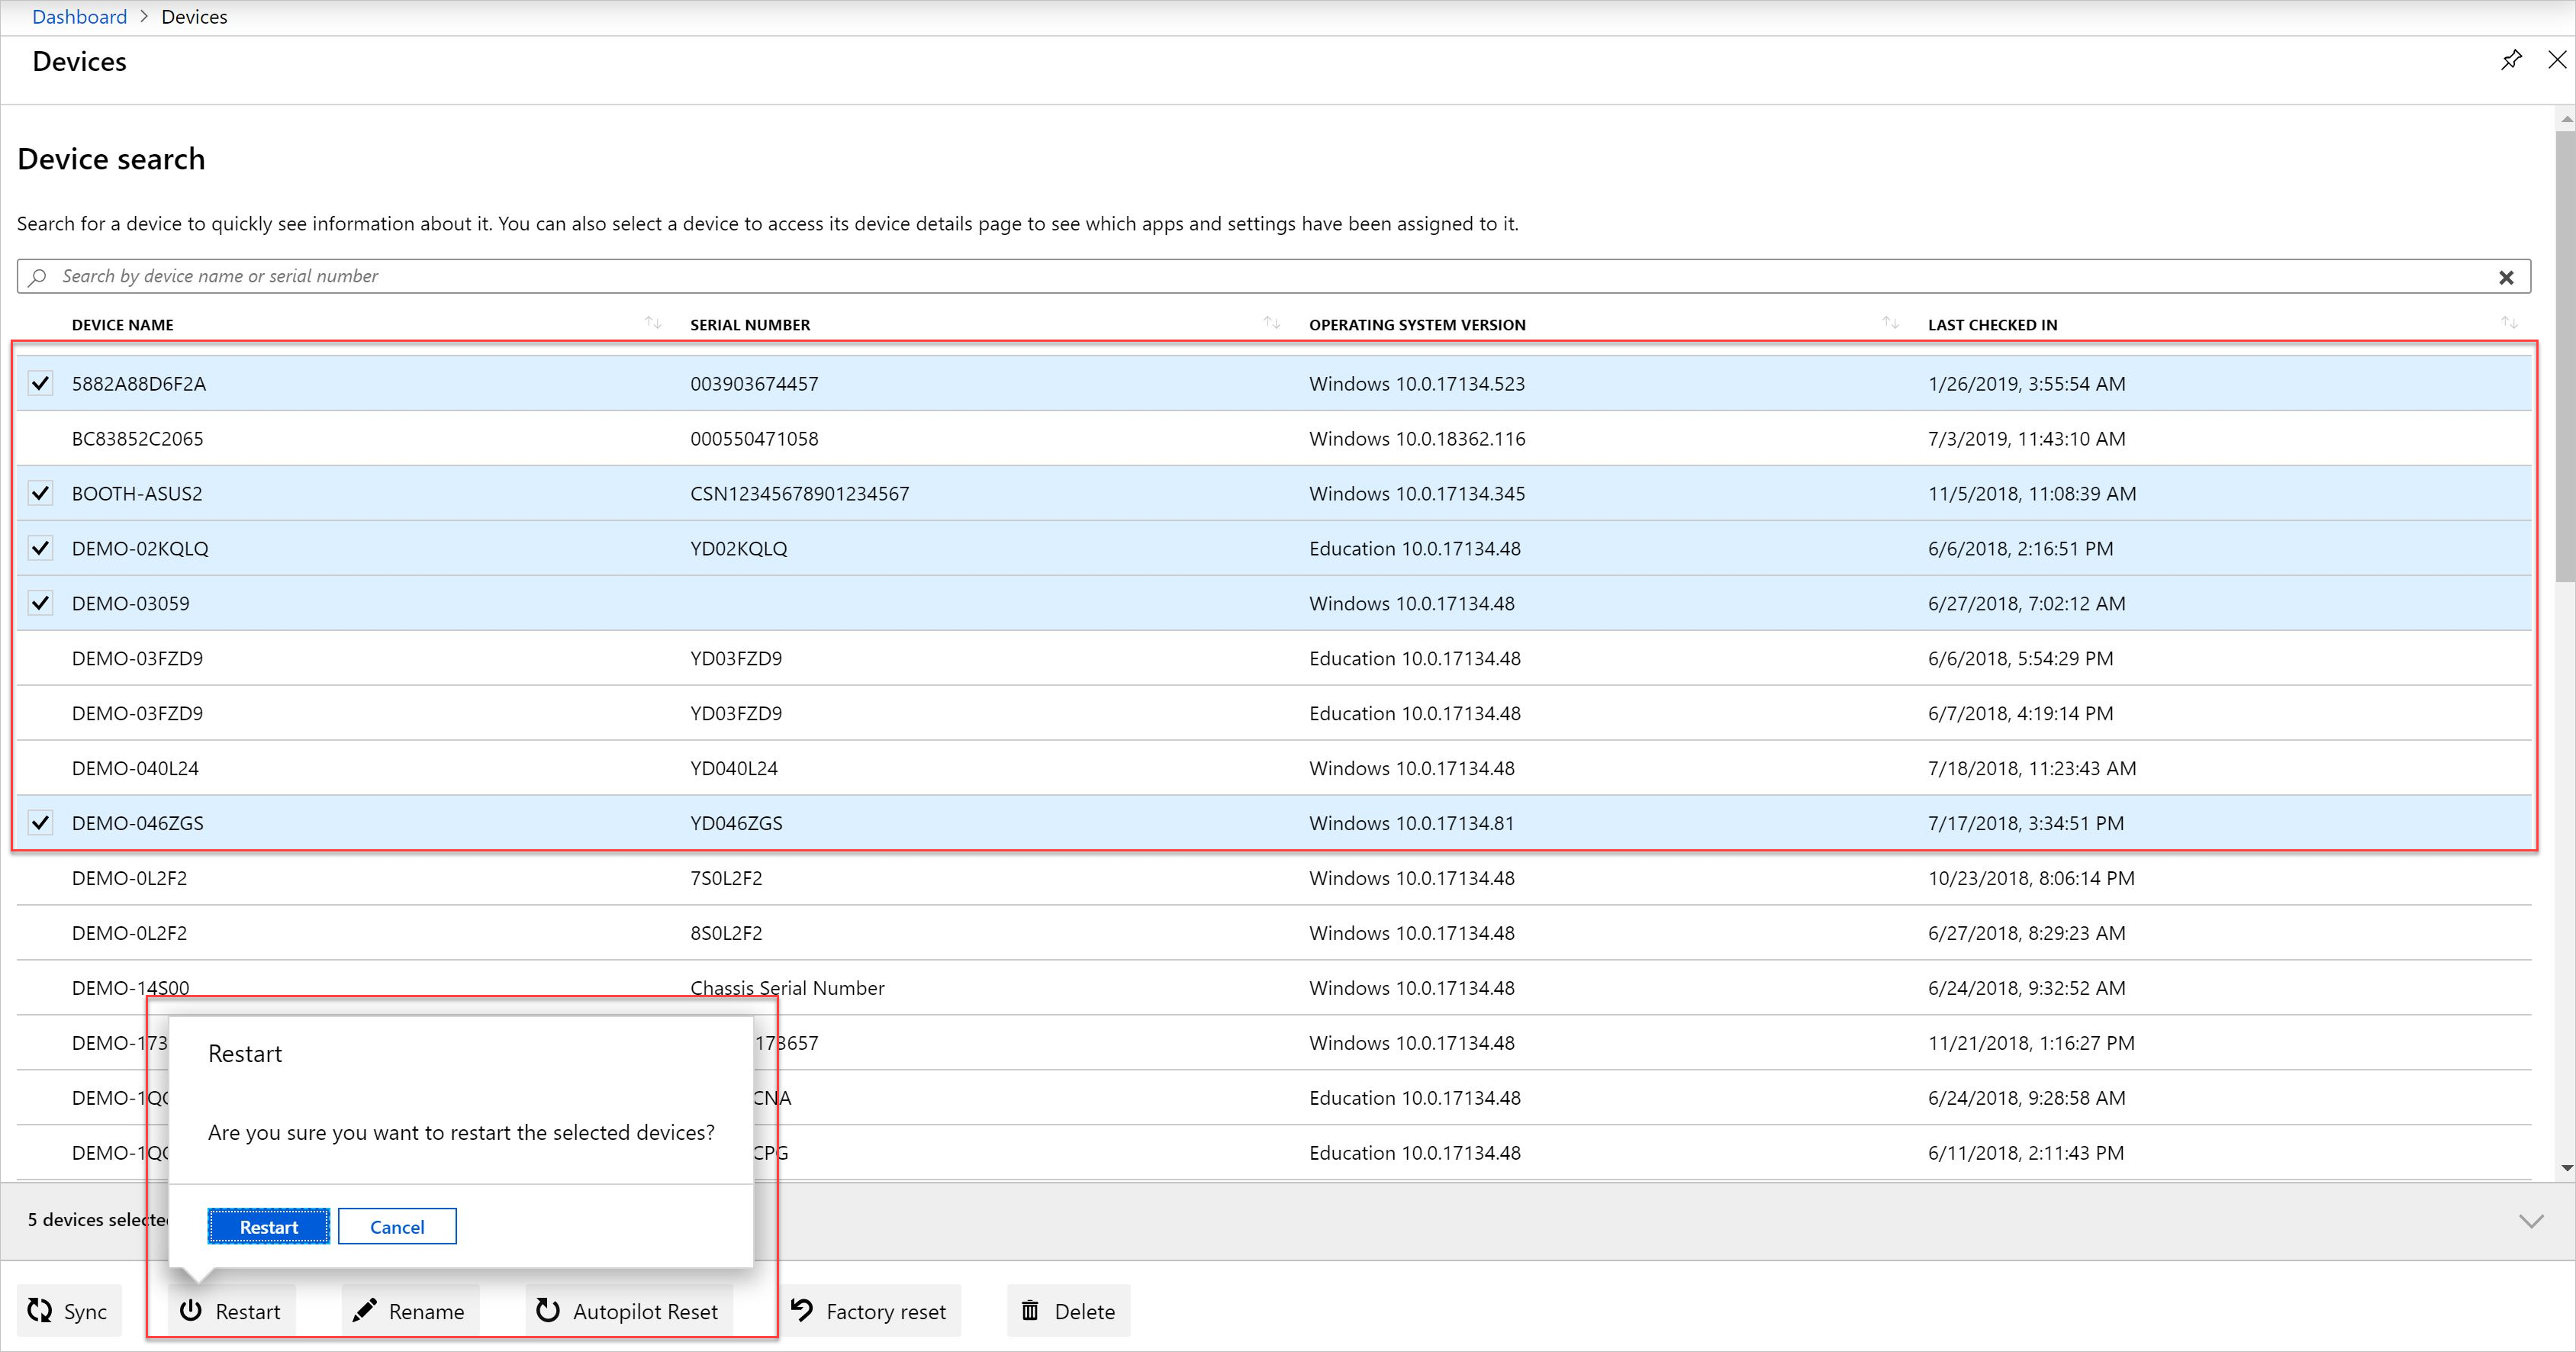The height and width of the screenshot is (1352, 2576).
Task: Toggle checkbox for device 5882A88D6F2A
Action: pos(39,383)
